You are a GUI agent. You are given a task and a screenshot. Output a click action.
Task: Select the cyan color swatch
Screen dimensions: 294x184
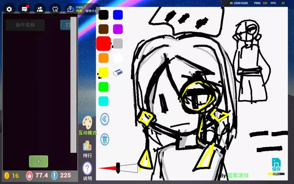pyautogui.click(x=104, y=101)
